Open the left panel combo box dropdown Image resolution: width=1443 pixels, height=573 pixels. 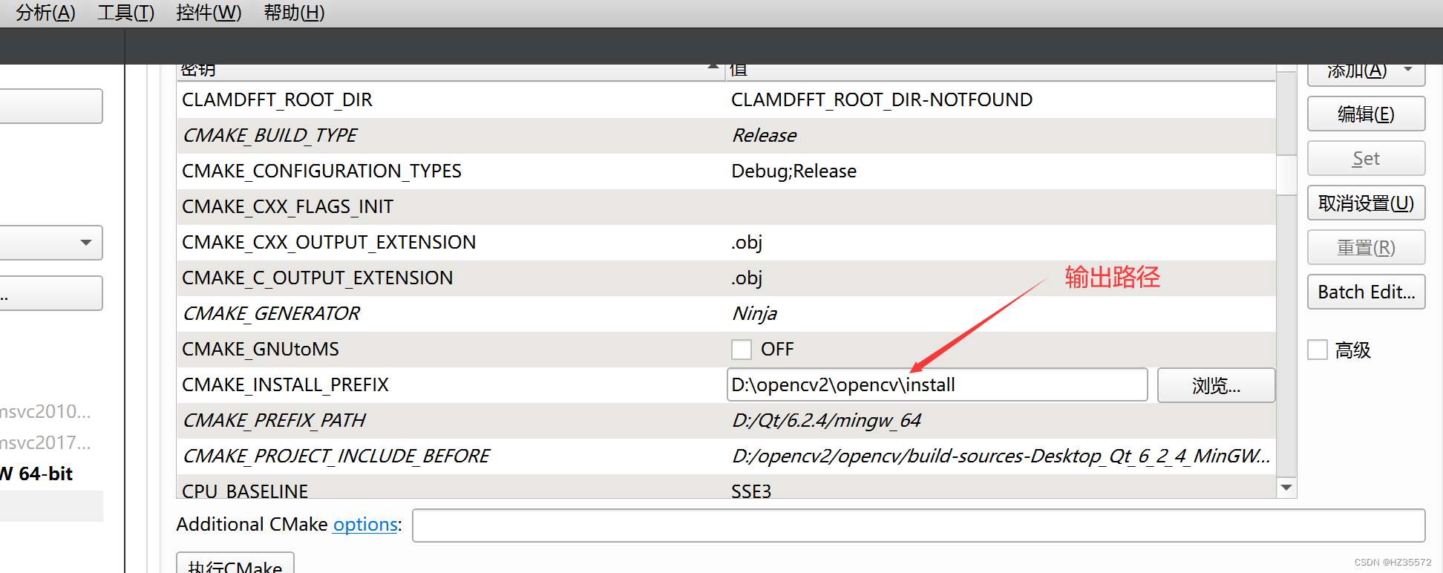[x=86, y=243]
